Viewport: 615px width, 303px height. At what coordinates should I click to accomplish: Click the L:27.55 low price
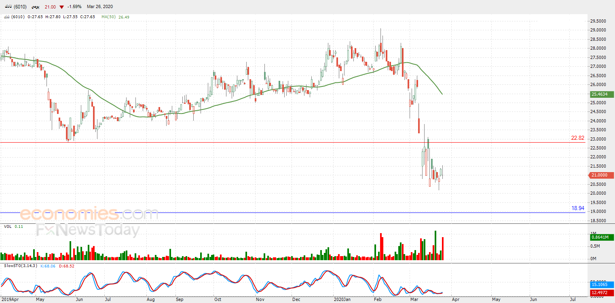pos(70,17)
